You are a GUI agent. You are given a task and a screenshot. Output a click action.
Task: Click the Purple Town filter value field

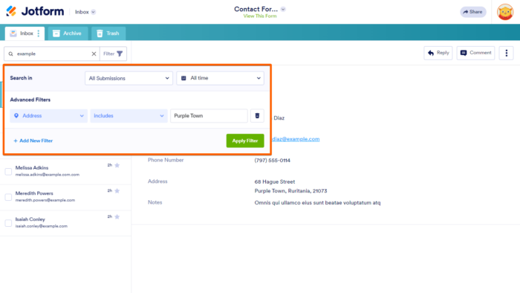pyautogui.click(x=209, y=116)
